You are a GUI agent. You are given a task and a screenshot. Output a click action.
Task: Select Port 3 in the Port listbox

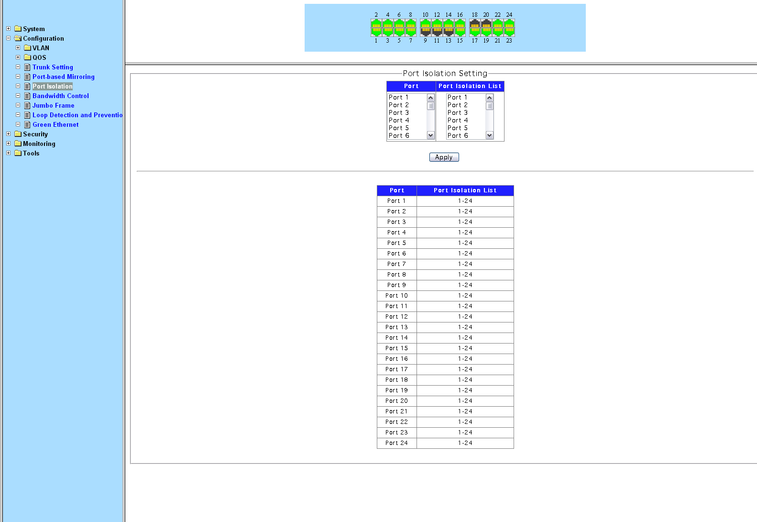[x=399, y=112]
